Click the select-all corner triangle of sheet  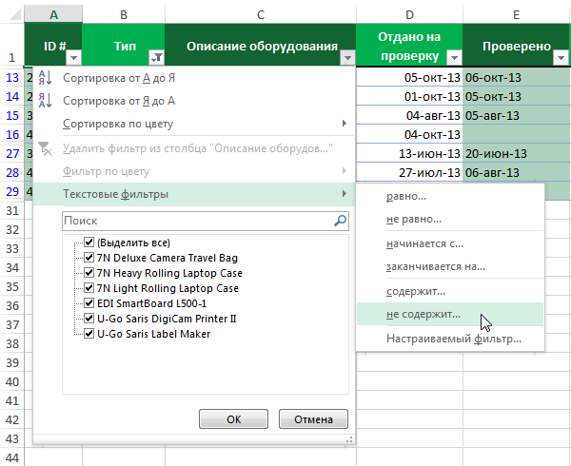click(15, 15)
